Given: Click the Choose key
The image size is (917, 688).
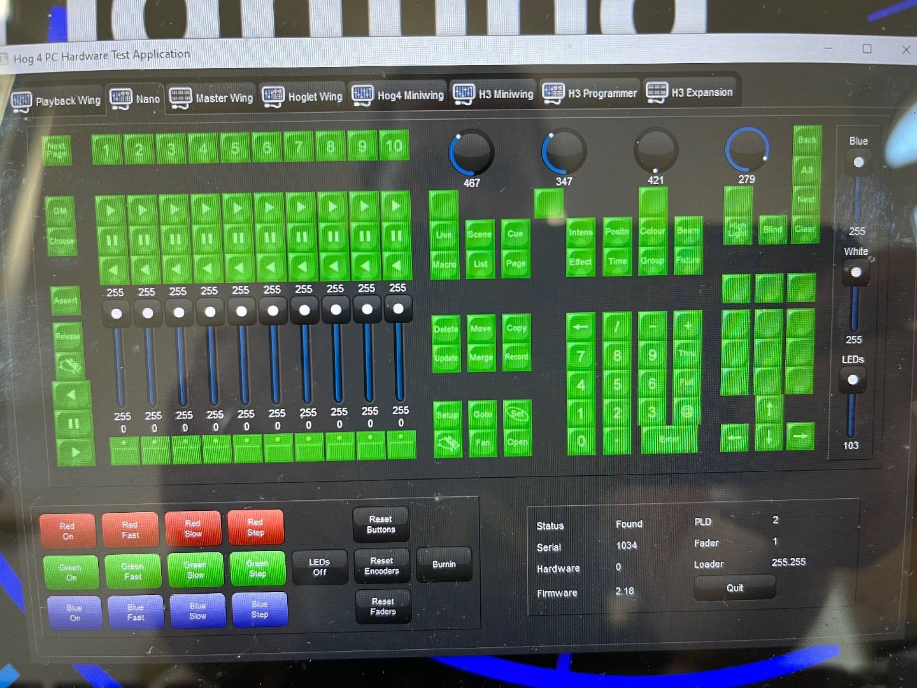Looking at the screenshot, I should click(62, 241).
